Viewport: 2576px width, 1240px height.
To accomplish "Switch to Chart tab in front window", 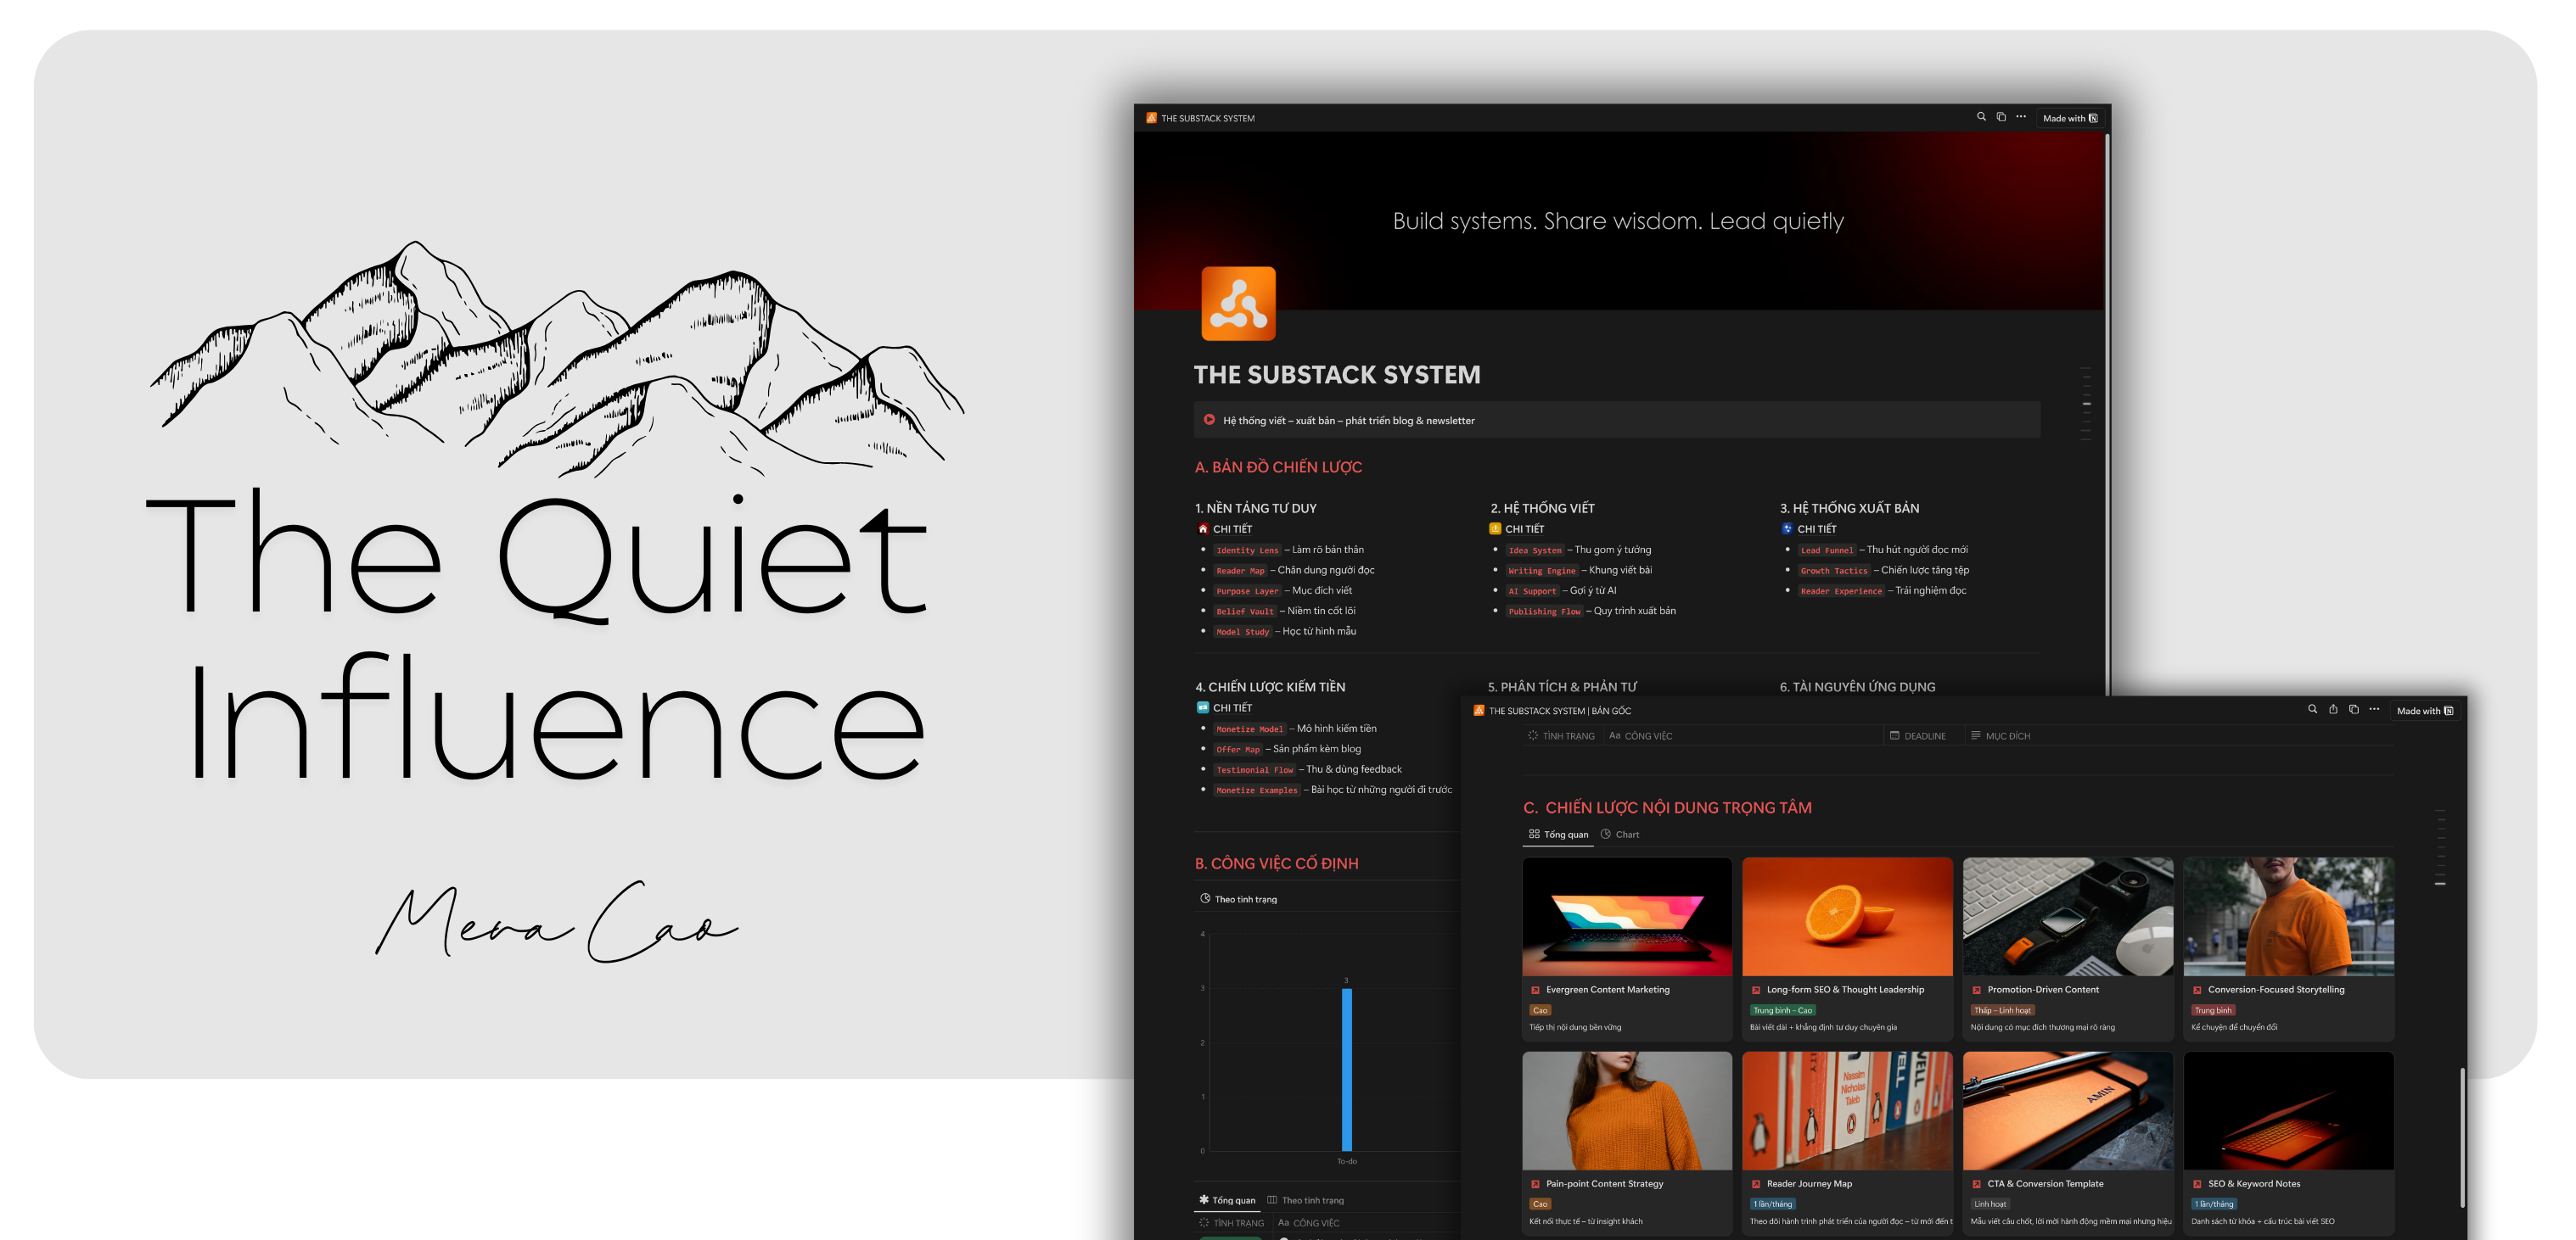I will (x=1620, y=835).
